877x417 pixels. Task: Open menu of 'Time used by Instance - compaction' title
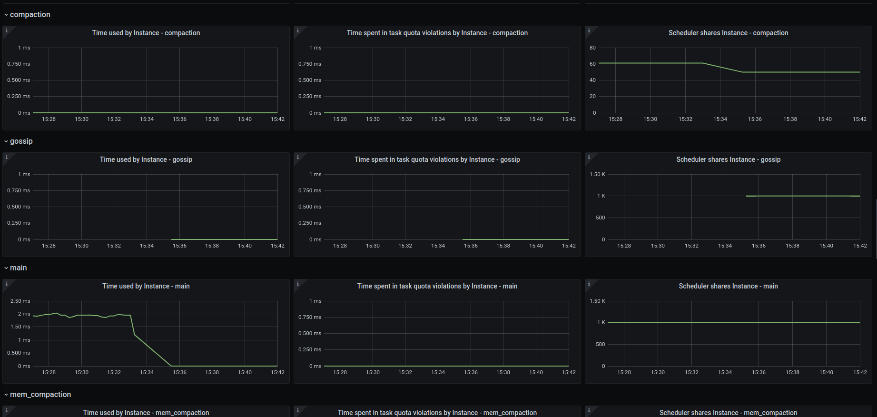146,33
